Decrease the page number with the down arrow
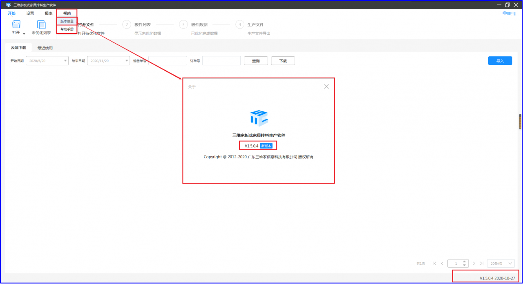This screenshot has height=284, width=523. pos(464,266)
